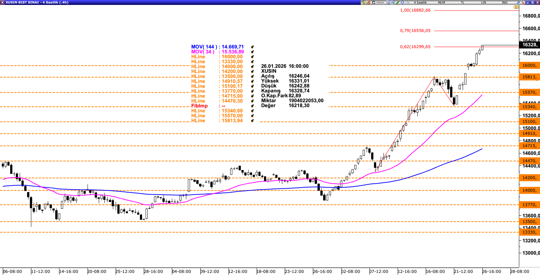Select the IND indicators menu item
Screen dimensions: 540x275
[505, 2]
